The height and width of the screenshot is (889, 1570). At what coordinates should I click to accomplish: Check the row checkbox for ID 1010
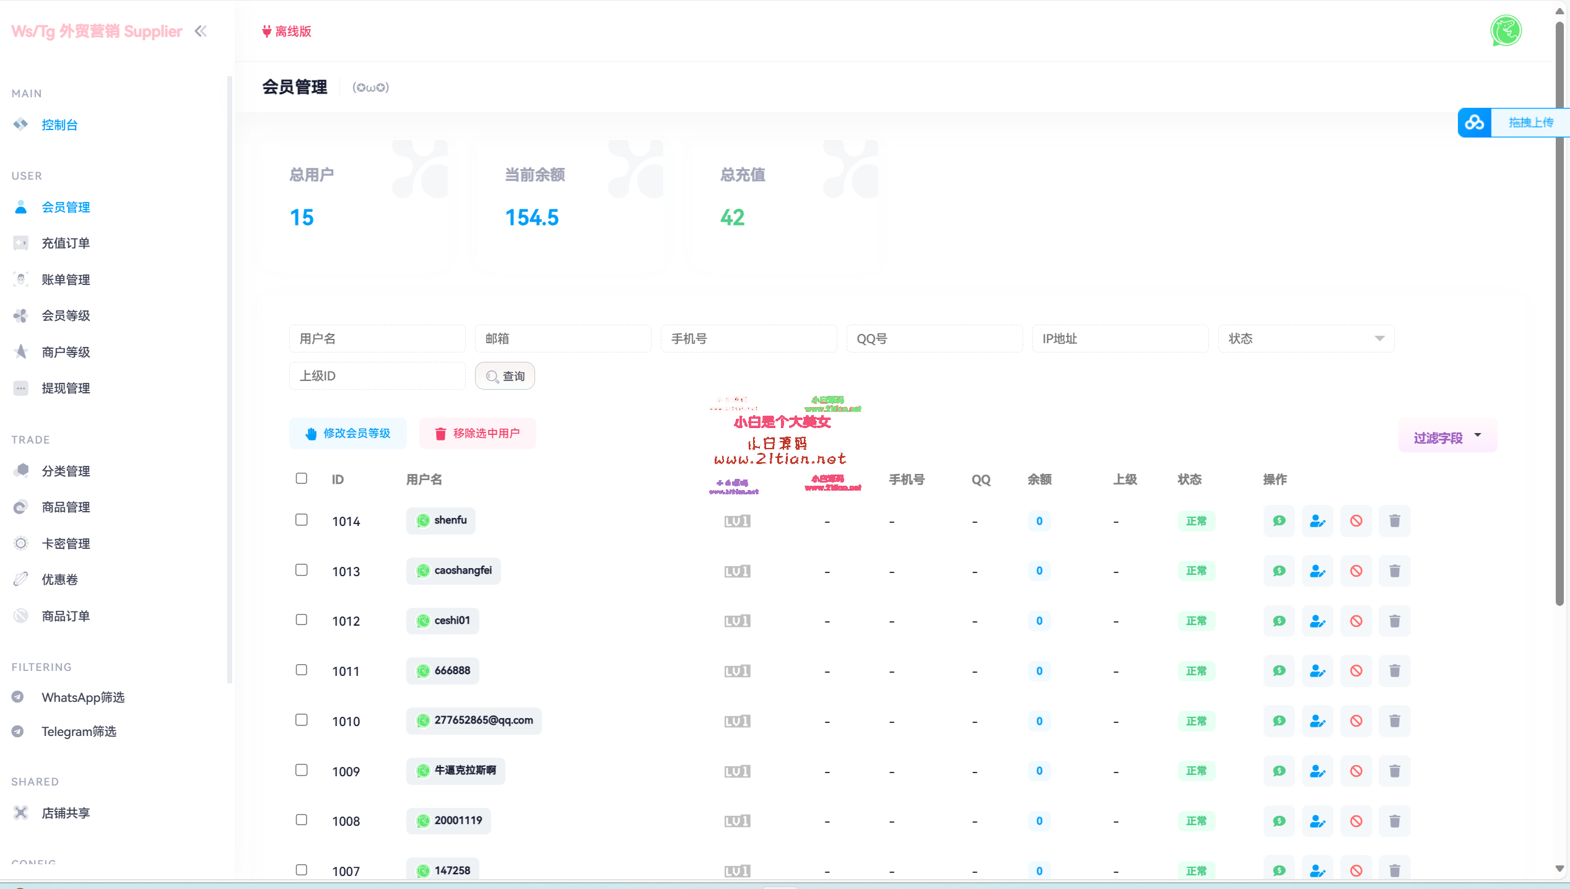point(302,720)
